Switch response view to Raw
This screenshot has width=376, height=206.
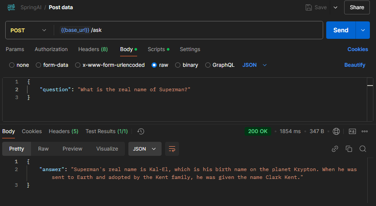click(x=43, y=149)
